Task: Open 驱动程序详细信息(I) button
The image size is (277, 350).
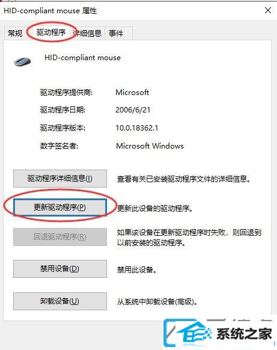Action: pyautogui.click(x=60, y=179)
